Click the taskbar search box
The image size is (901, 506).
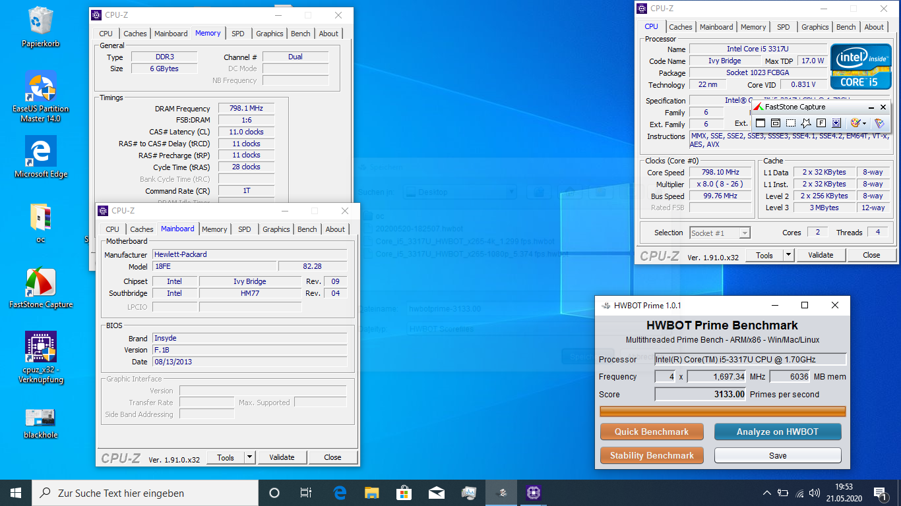tap(145, 493)
